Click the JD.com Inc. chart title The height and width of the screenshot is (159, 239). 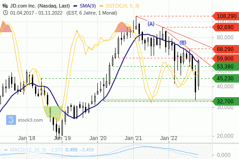[40, 6]
